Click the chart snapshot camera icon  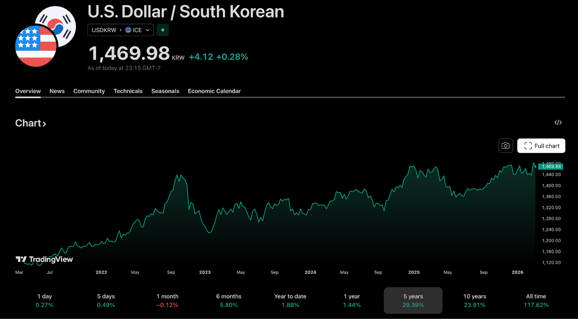[505, 146]
